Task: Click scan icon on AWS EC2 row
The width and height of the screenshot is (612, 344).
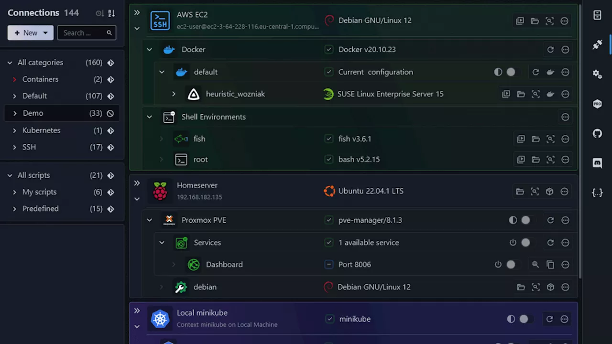Action: [549, 21]
